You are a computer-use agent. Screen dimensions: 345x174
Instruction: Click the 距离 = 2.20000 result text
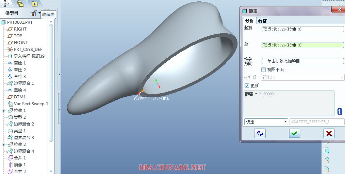(x=259, y=94)
